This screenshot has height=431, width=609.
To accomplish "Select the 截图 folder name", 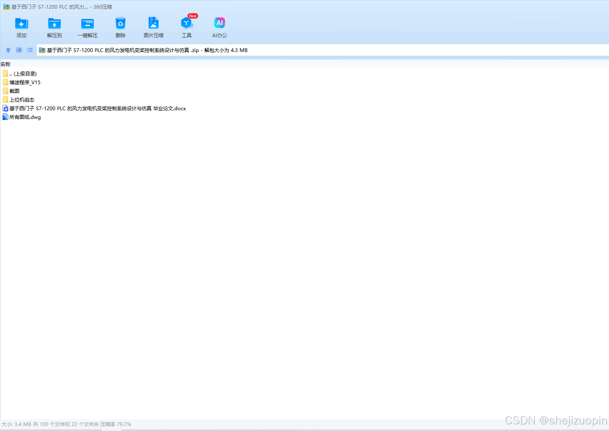I will [14, 91].
